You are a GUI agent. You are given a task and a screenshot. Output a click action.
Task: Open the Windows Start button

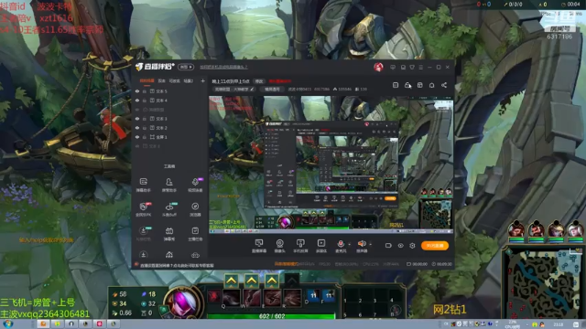pyautogui.click(x=7, y=324)
